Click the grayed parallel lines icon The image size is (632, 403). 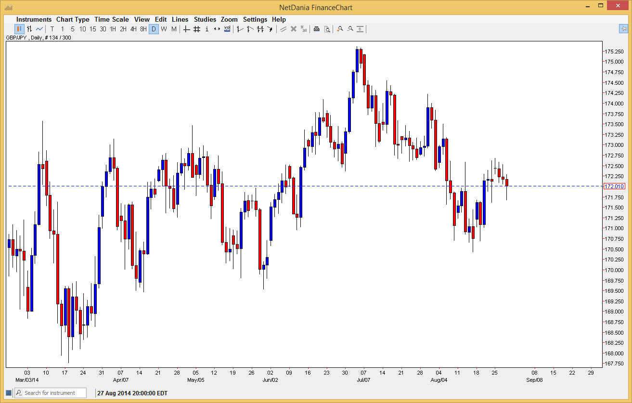tap(284, 29)
